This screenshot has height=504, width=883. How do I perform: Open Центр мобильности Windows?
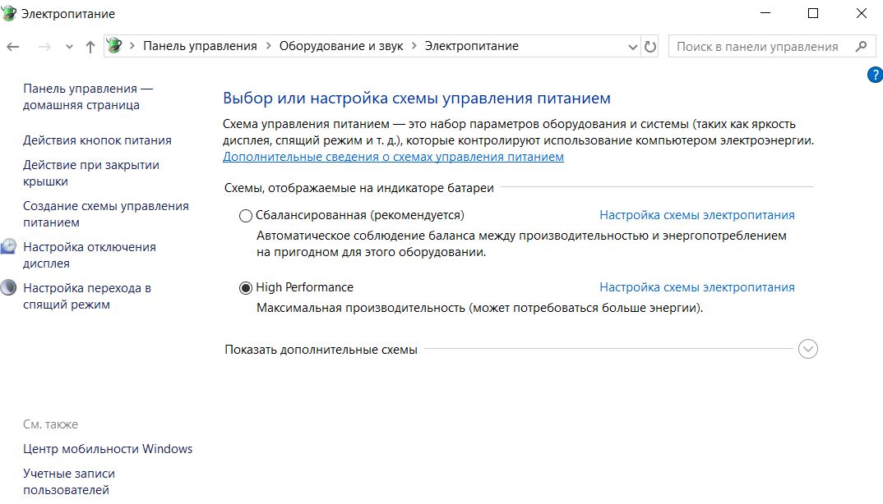click(108, 449)
